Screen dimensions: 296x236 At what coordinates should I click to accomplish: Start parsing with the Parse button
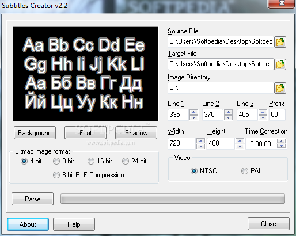point(32,199)
